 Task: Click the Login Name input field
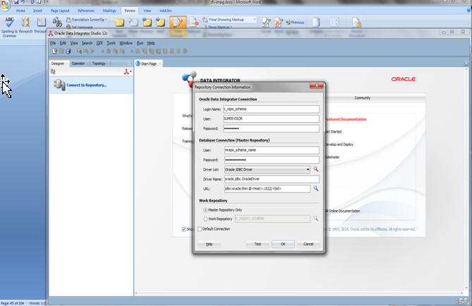(271, 109)
